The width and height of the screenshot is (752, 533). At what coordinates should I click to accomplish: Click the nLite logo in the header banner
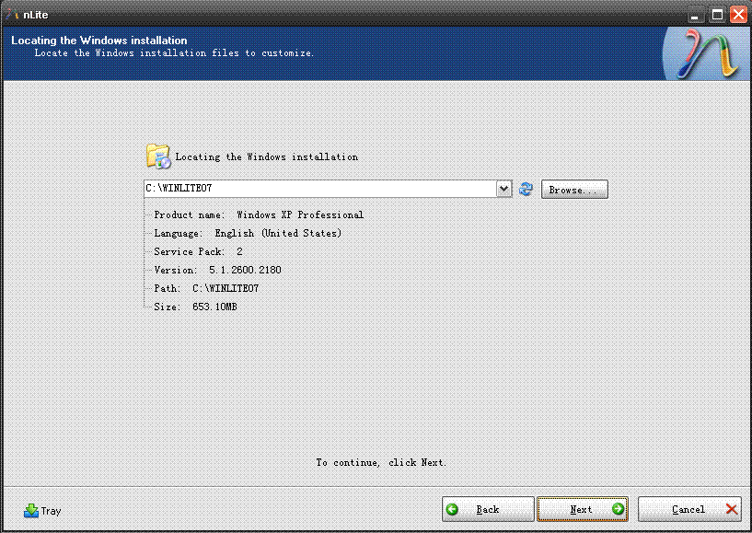[707, 53]
